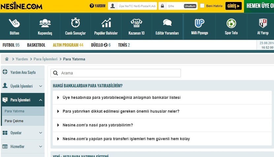Open Editör Yorumları speech bubble icon
The image size is (274, 157).
[x=167, y=23]
